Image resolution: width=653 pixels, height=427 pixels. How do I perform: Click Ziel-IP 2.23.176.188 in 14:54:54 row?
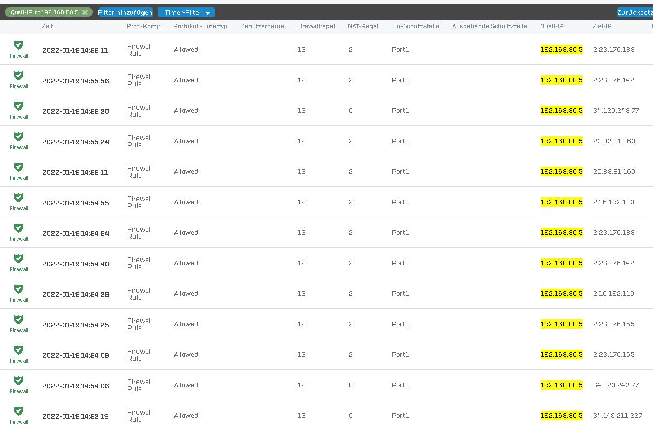click(614, 232)
